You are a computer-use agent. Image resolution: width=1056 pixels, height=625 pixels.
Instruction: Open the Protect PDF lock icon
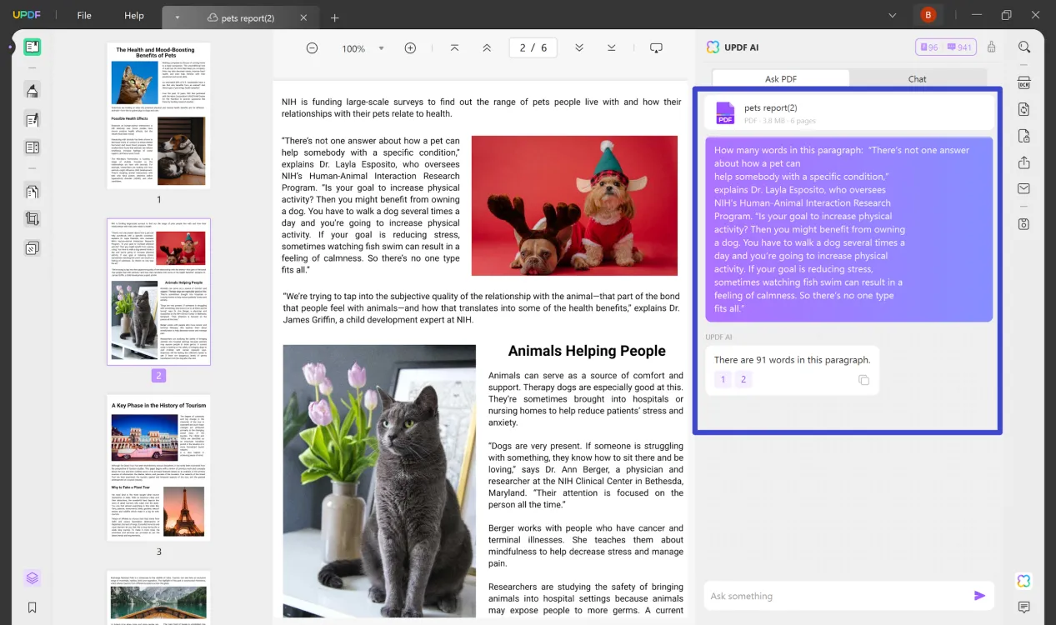tap(1024, 136)
